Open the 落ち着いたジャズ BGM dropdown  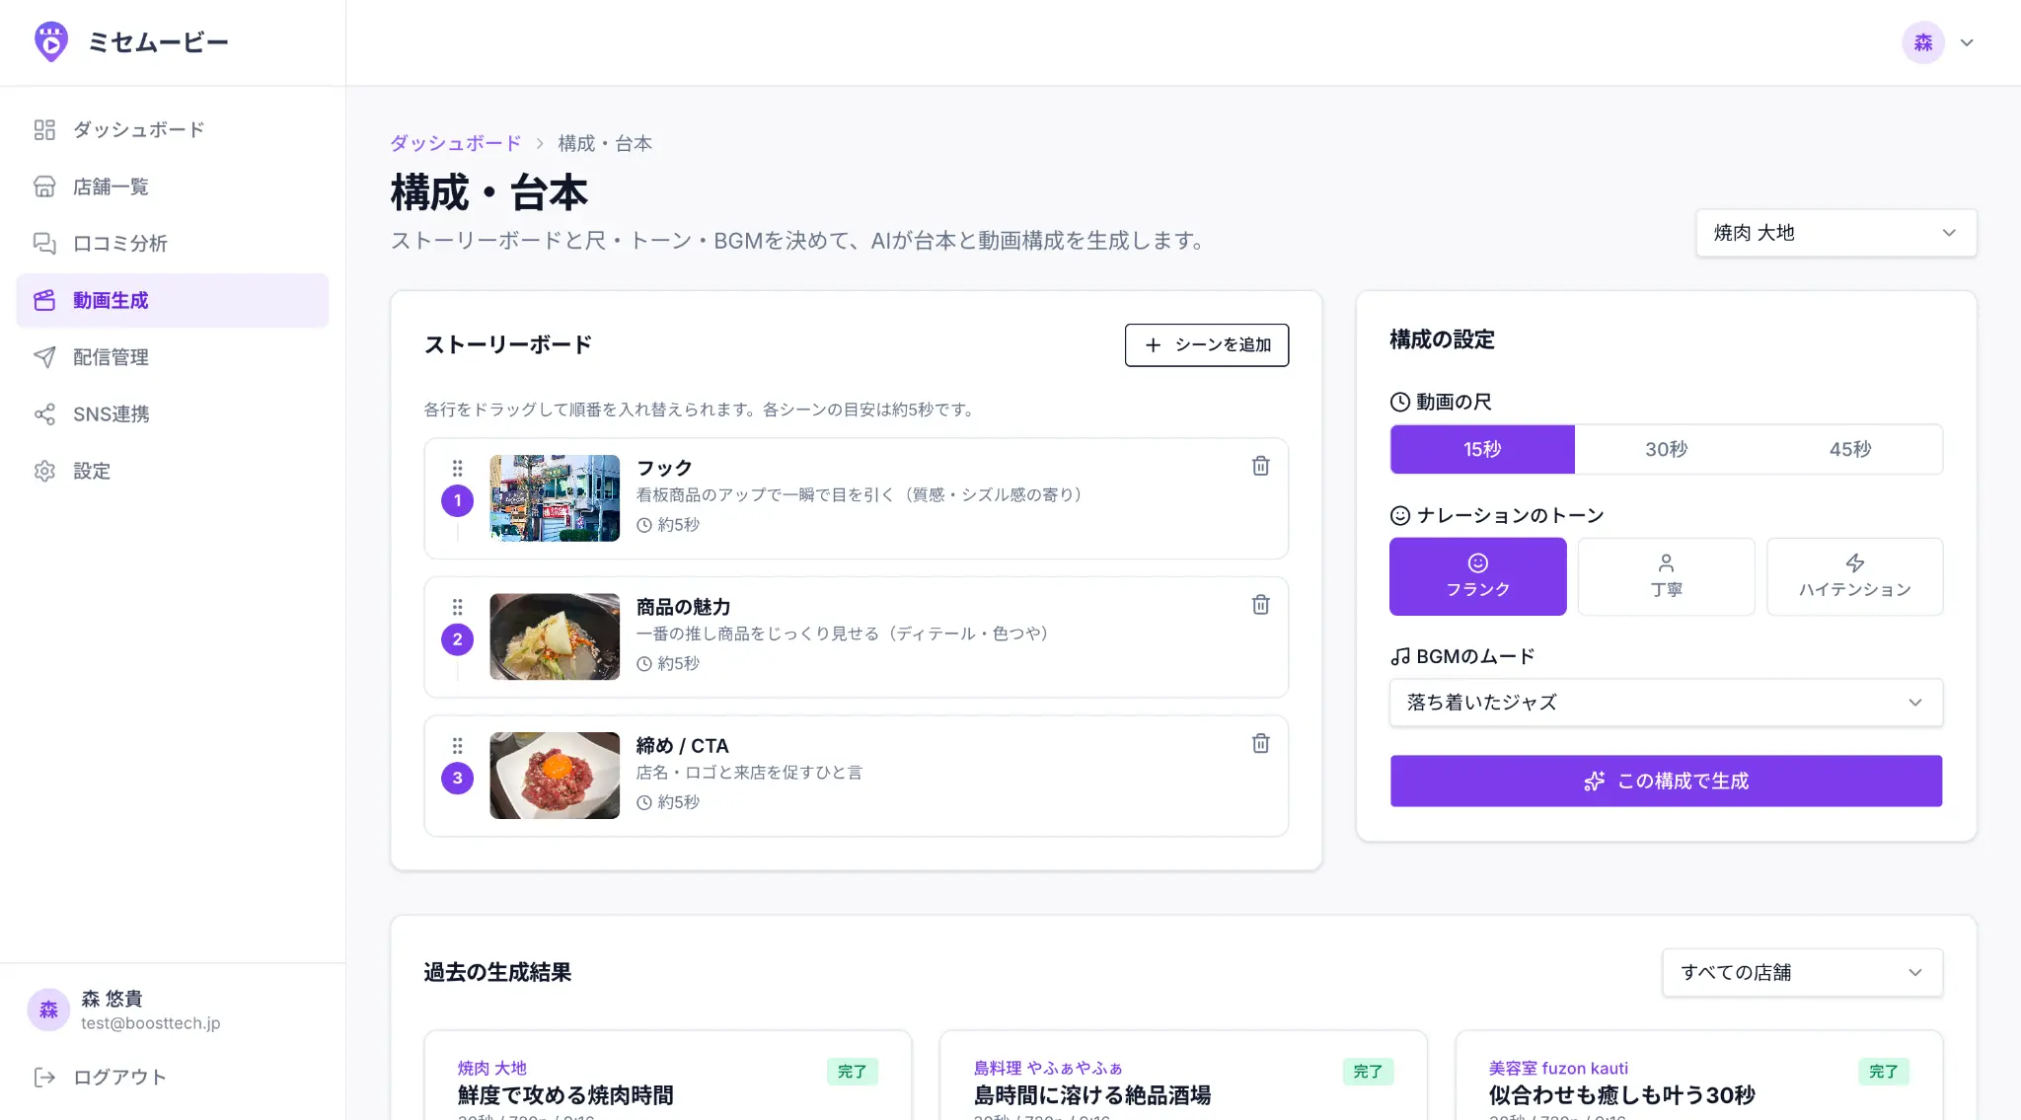click(x=1666, y=703)
